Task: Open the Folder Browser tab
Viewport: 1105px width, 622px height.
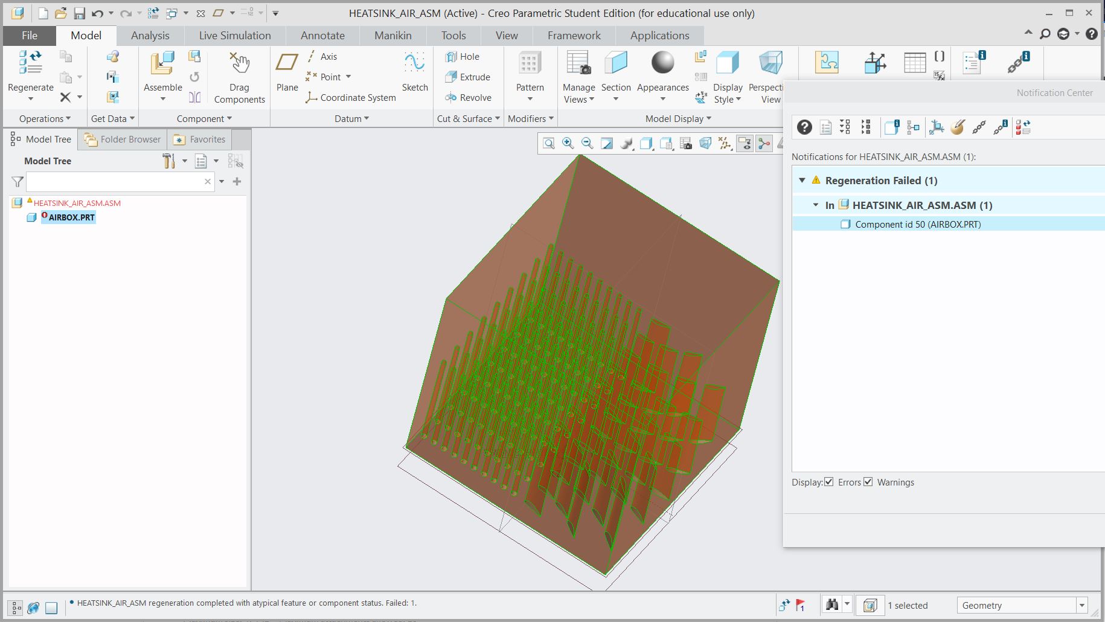Action: pos(123,139)
